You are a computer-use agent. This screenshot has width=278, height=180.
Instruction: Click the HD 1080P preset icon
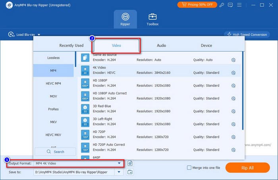click(x=85, y=83)
